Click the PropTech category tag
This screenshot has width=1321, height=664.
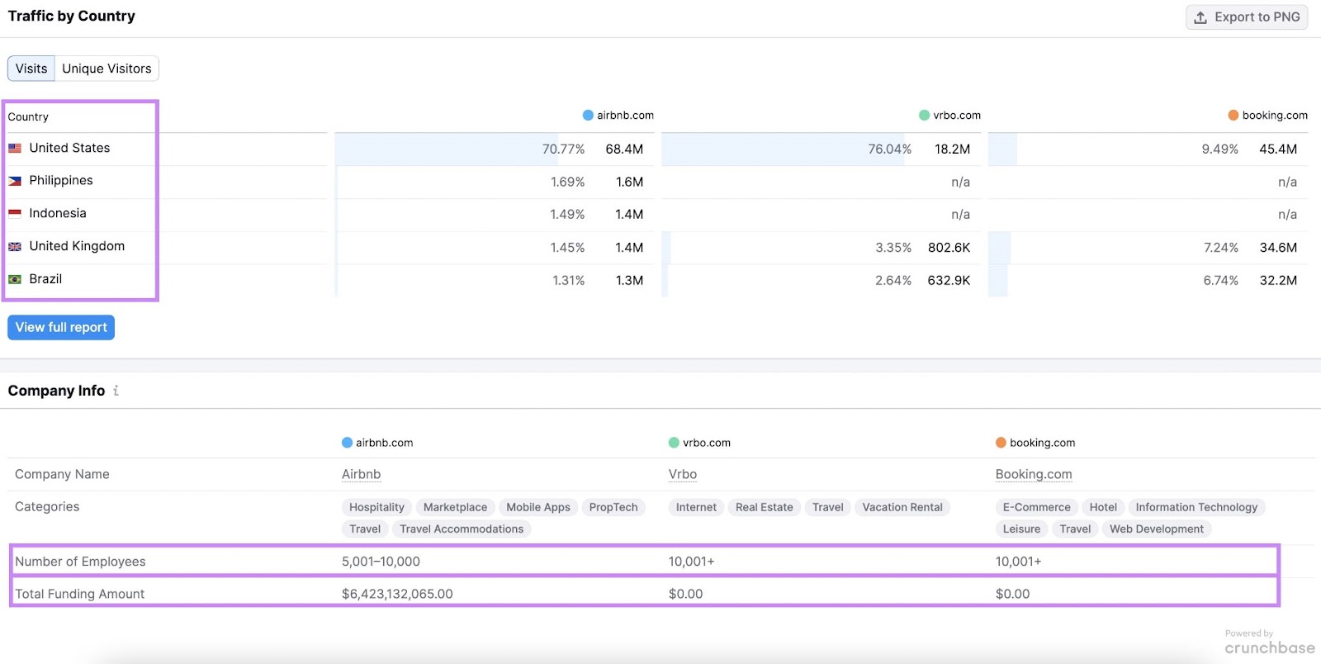pyautogui.click(x=613, y=507)
